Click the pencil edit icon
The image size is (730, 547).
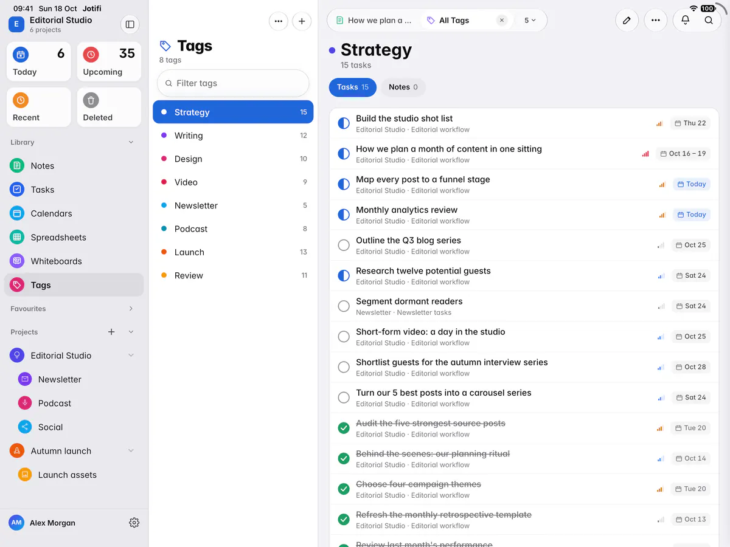click(x=627, y=20)
